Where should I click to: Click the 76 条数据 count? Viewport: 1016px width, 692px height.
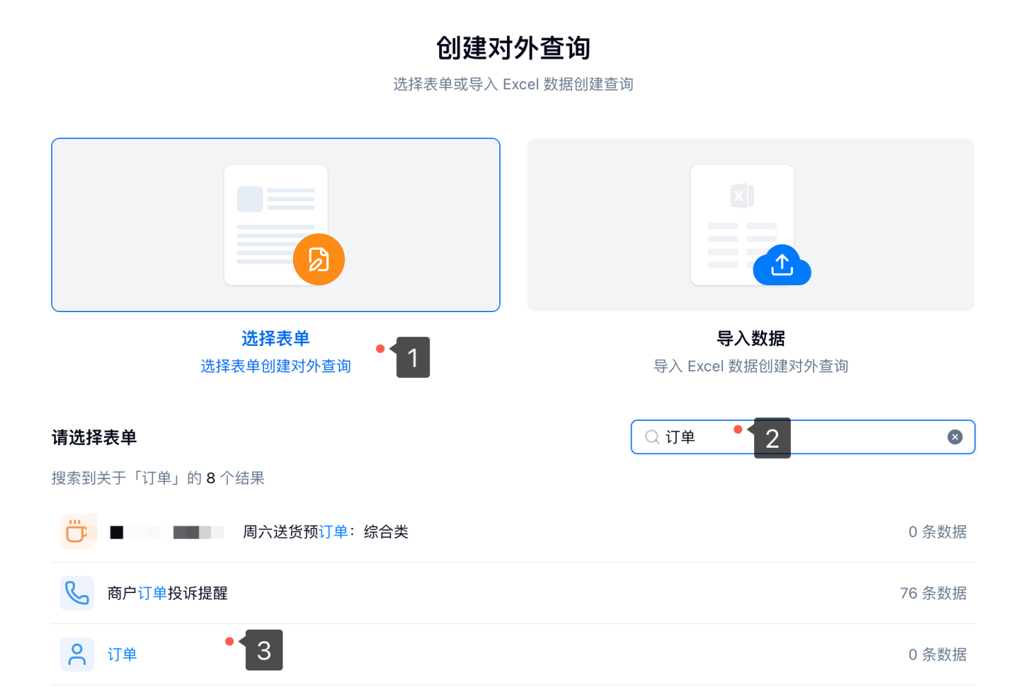click(x=933, y=593)
